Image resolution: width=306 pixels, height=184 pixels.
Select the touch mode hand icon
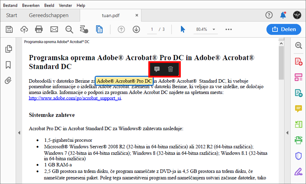coord(84,29)
